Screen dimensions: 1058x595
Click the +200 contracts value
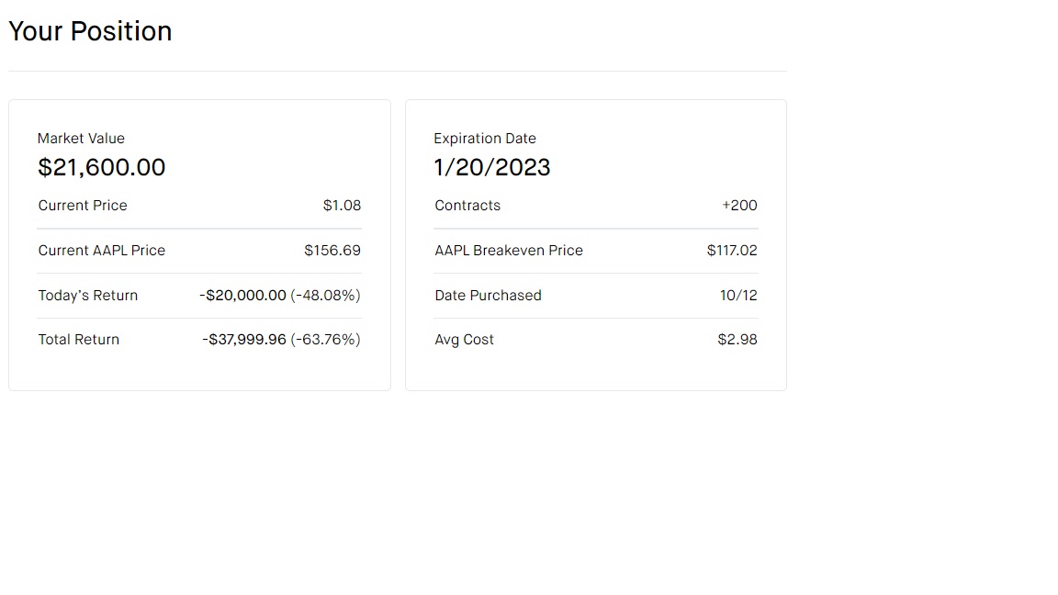click(x=739, y=206)
